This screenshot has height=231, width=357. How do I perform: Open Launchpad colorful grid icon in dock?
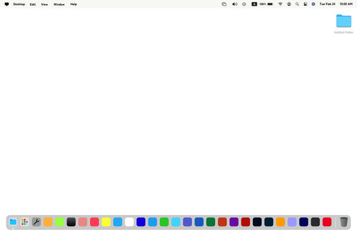24,222
